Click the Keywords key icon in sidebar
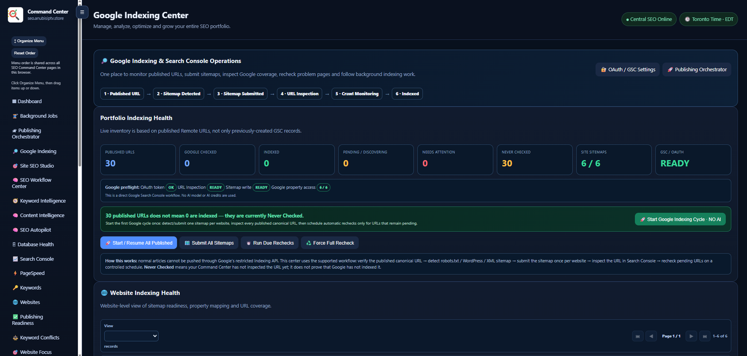The image size is (747, 356). coord(15,288)
